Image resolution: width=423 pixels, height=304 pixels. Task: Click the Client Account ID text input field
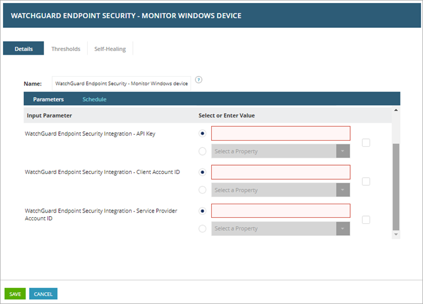[281, 172]
